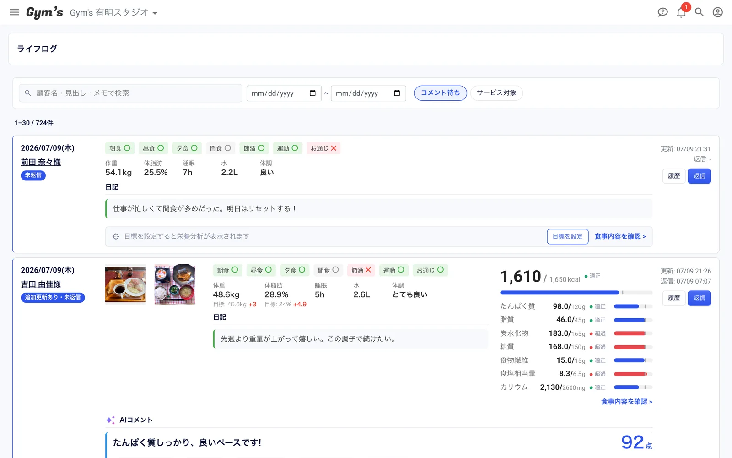This screenshot has width=732, height=458.
Task: Toggle the コメント待ち filter chip
Action: click(441, 93)
